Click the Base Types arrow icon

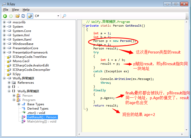(x=23, y=104)
